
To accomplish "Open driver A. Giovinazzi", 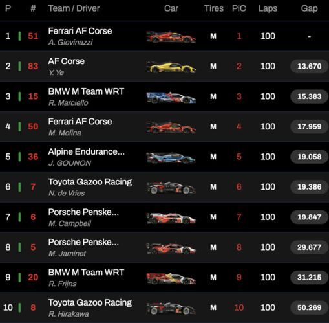I will coord(70,42).
